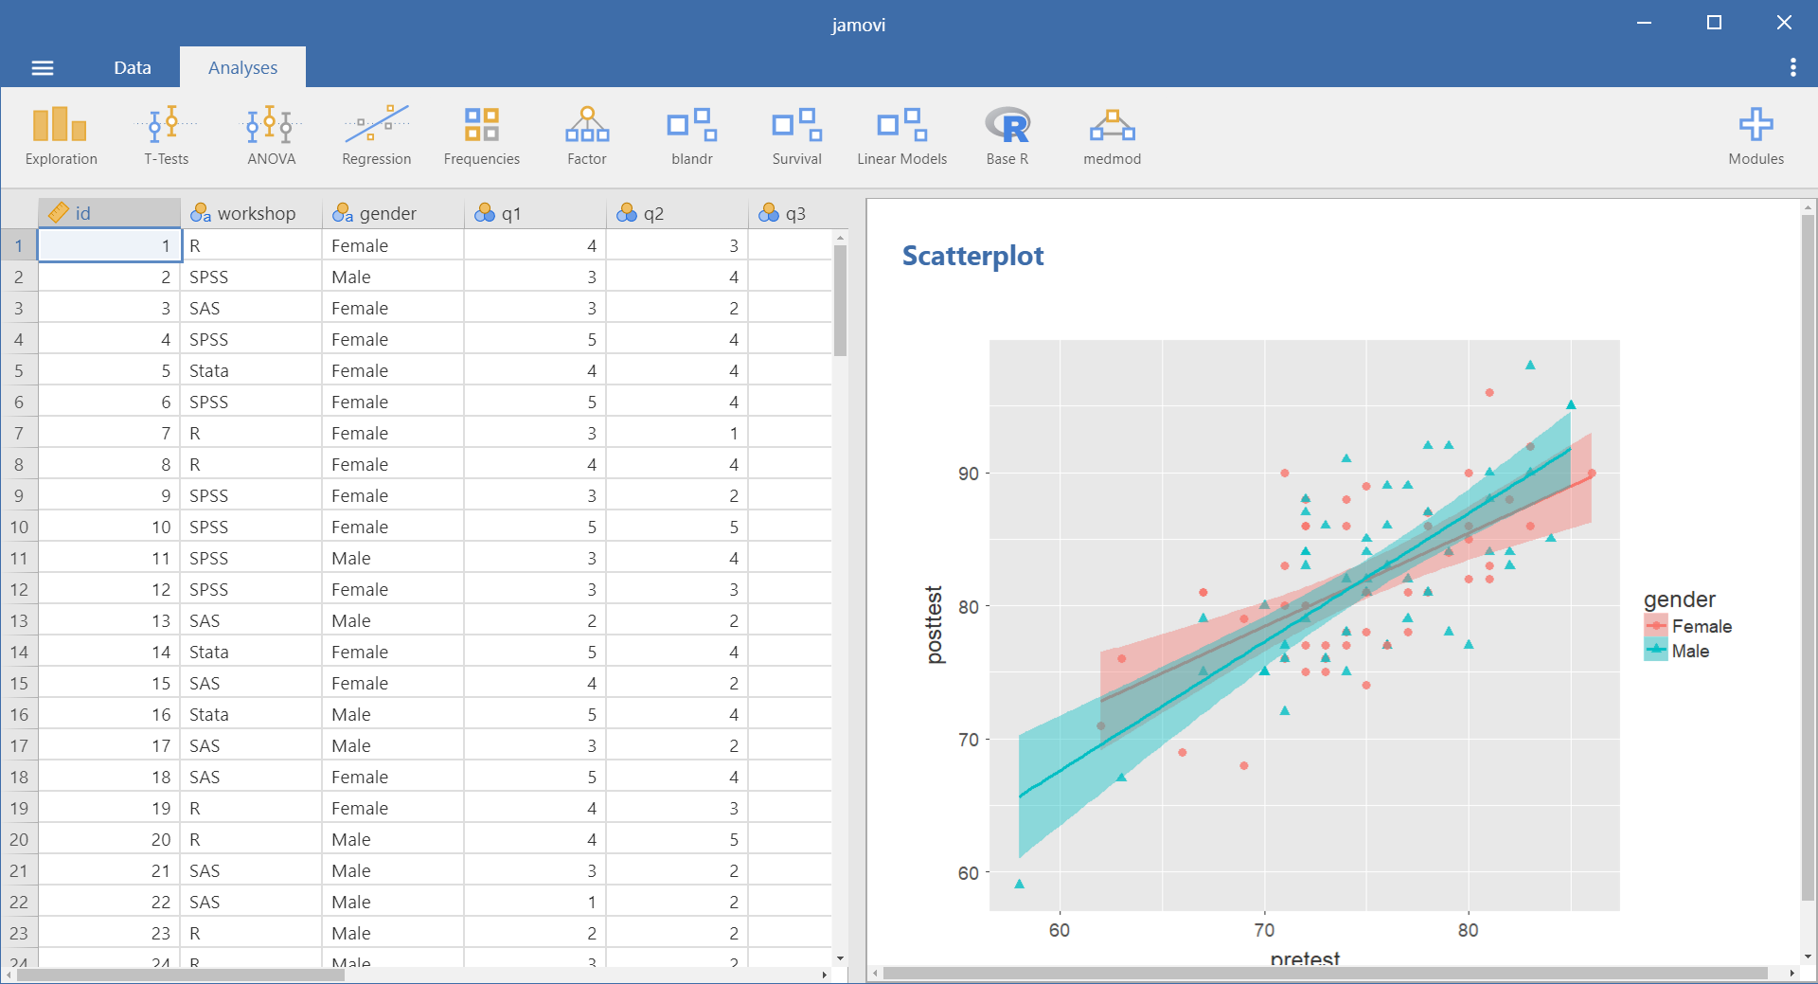The width and height of the screenshot is (1818, 984).
Task: Select the workshop column header
Action: [251, 213]
